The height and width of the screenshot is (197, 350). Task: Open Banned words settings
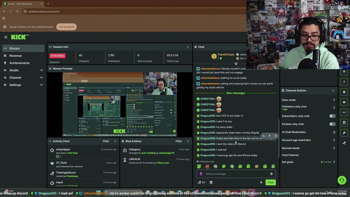tap(308, 148)
